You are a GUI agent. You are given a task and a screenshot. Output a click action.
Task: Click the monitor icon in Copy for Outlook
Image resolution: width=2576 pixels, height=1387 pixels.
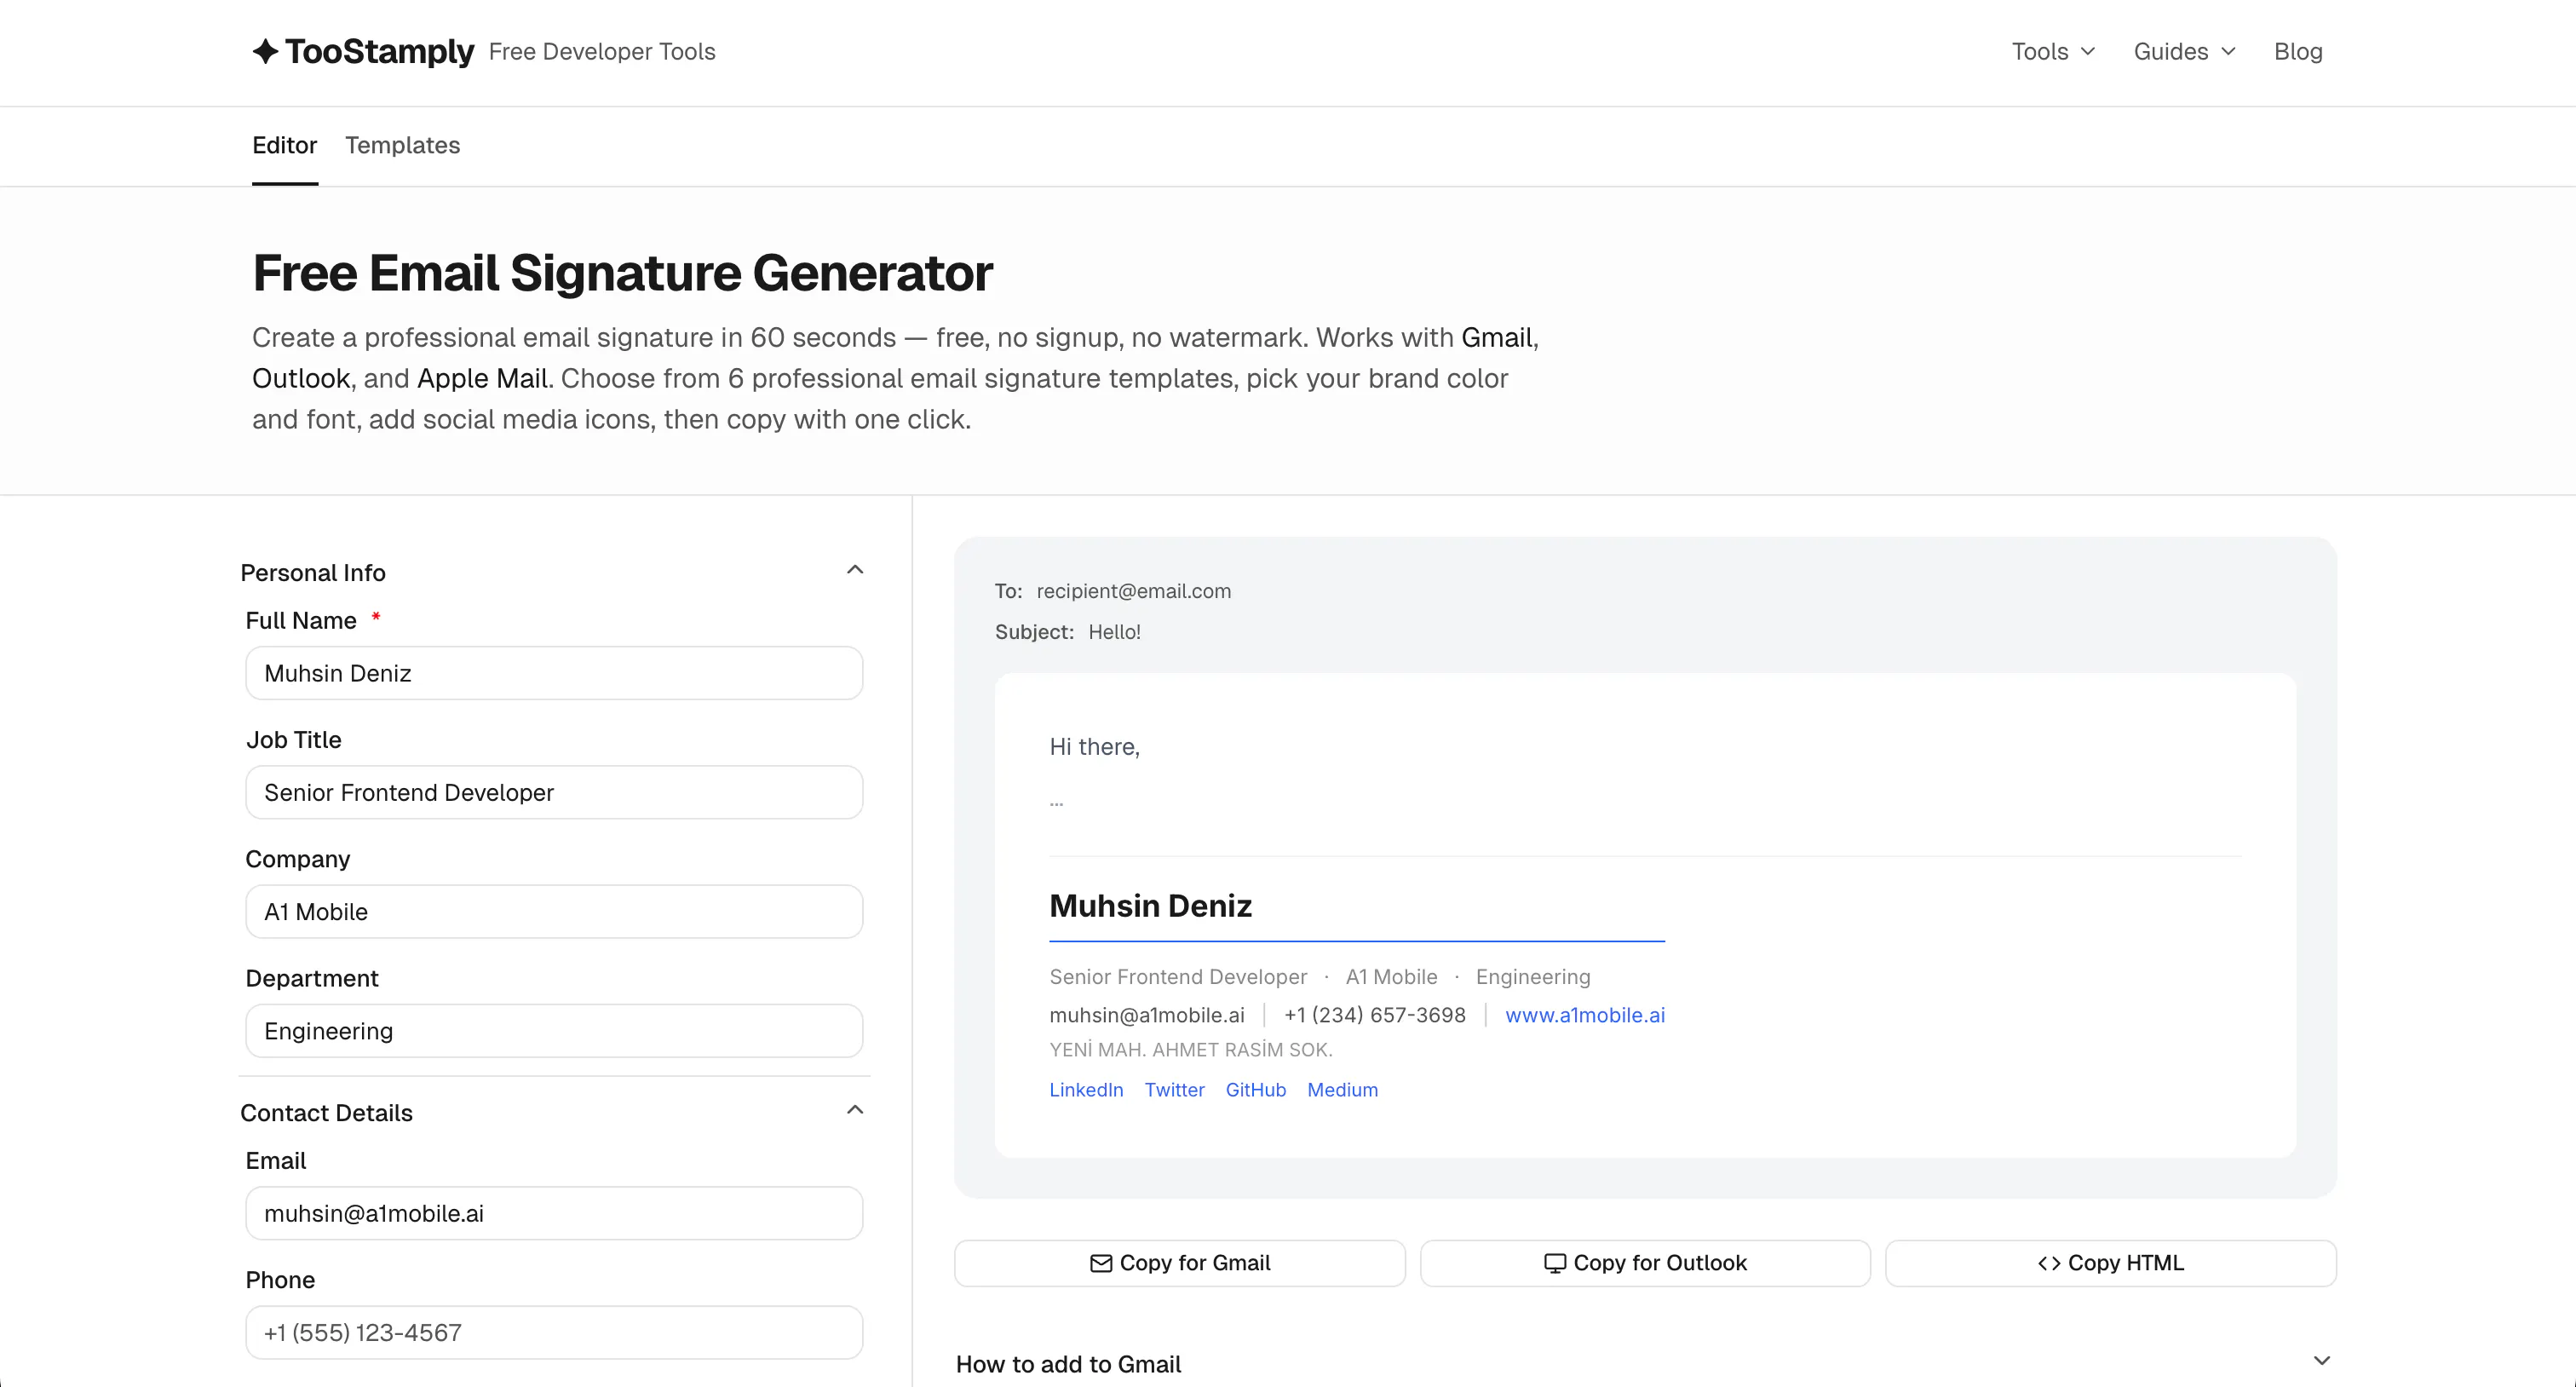[x=1555, y=1263]
